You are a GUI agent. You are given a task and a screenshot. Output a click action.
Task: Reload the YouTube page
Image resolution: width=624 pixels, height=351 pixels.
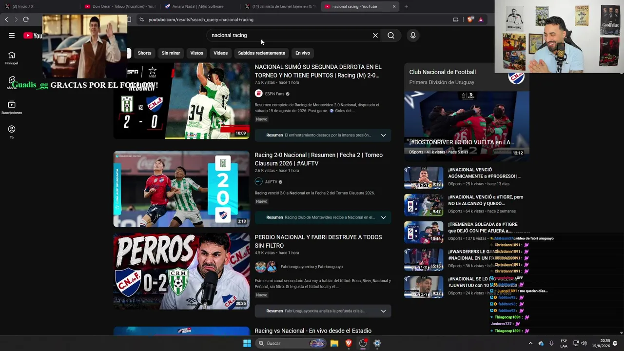[26, 19]
